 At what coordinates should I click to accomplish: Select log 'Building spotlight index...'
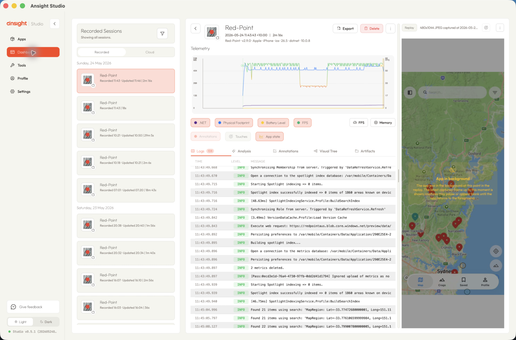[293, 243]
